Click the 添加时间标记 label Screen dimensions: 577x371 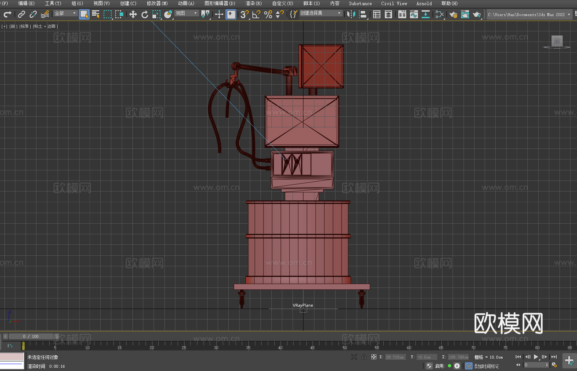pos(486,366)
